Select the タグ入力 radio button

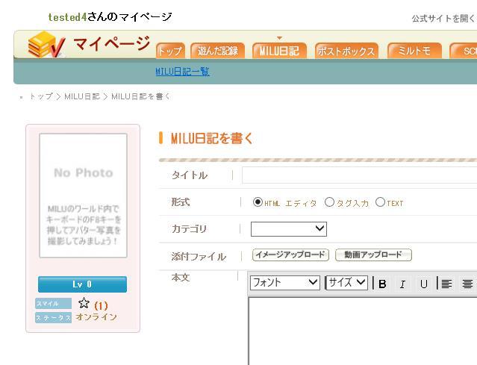click(329, 202)
